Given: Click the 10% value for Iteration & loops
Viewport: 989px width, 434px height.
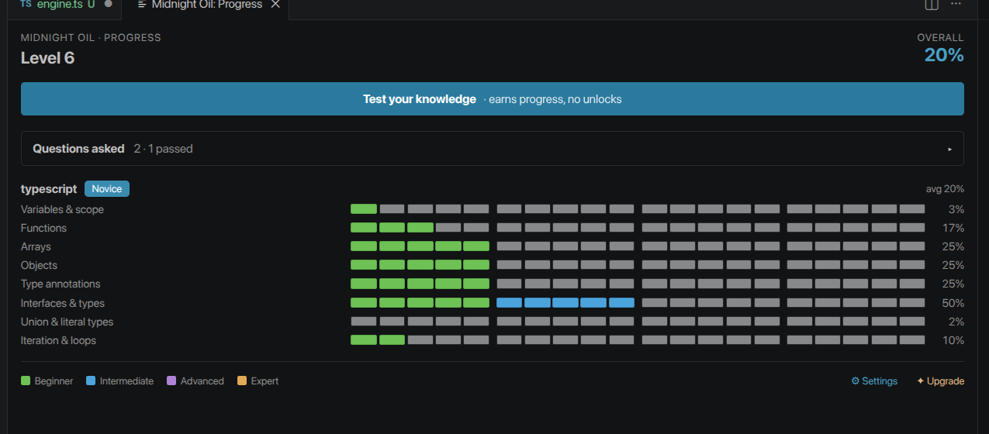Looking at the screenshot, I should [x=953, y=340].
